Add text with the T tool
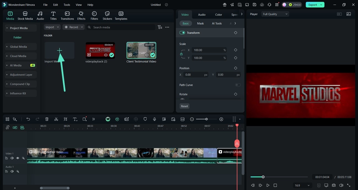Viewport: 358px width, 190px height. 75,119
